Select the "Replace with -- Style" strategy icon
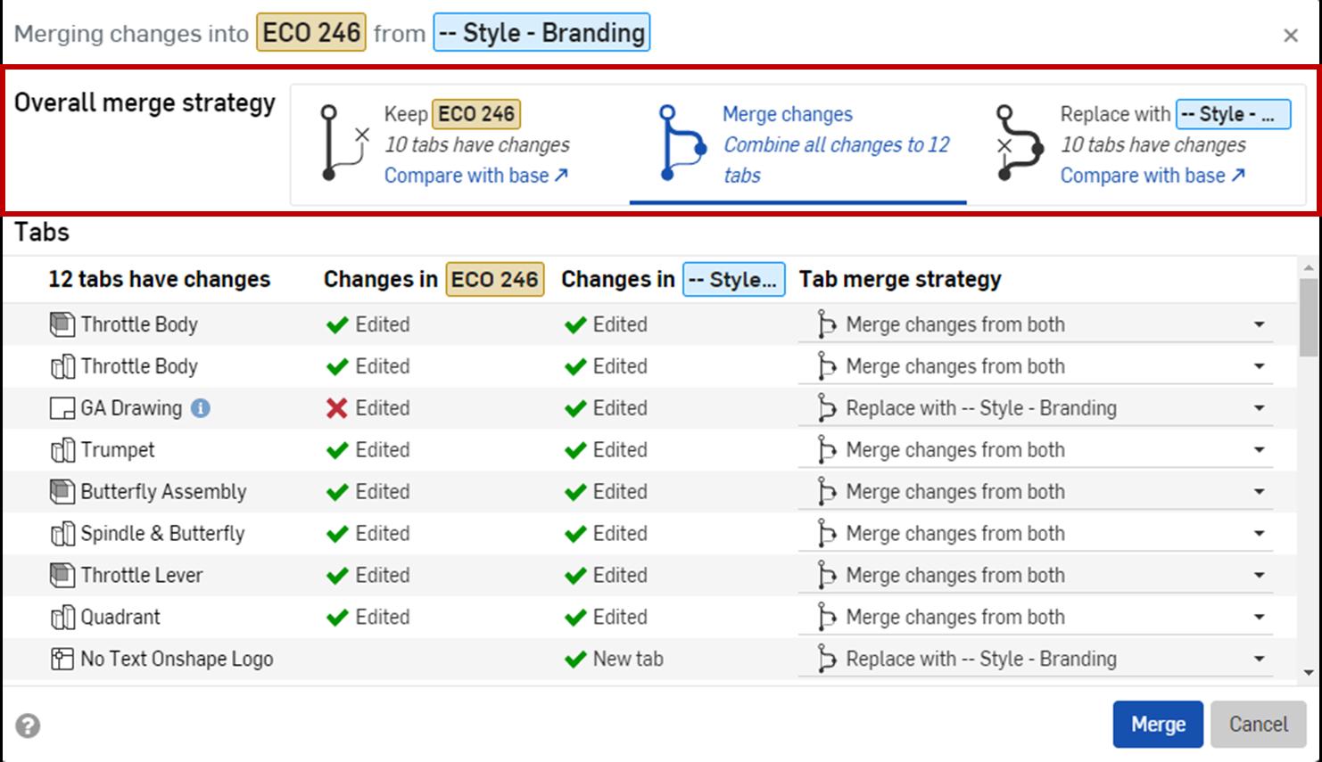The image size is (1322, 762). (1017, 143)
